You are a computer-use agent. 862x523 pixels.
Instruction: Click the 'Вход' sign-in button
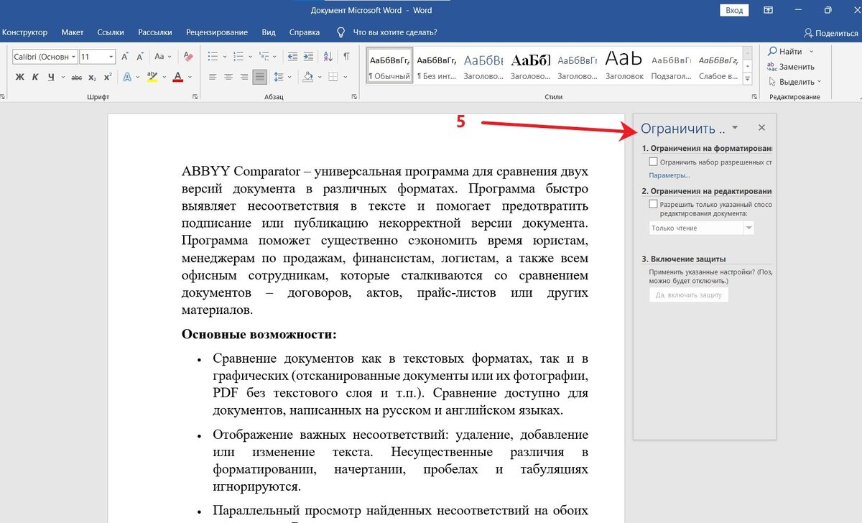click(x=734, y=10)
